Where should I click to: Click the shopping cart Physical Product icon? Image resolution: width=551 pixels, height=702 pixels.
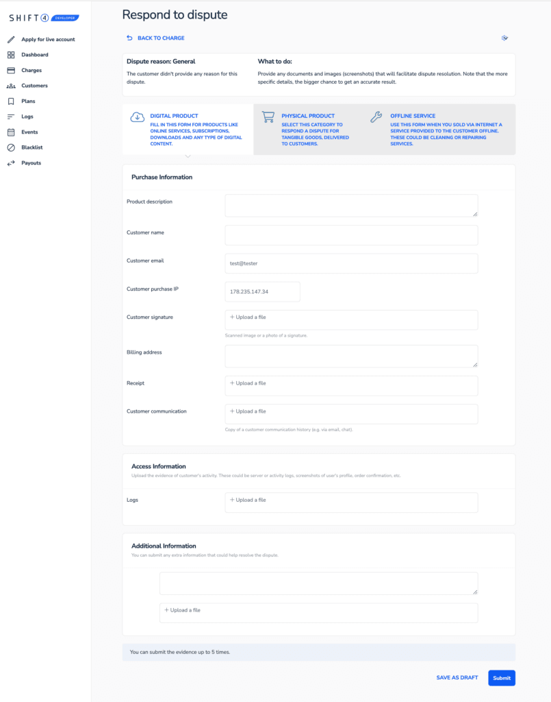tap(268, 117)
